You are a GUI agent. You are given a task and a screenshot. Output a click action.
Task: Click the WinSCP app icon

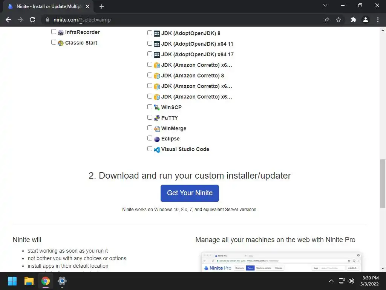tap(156, 108)
